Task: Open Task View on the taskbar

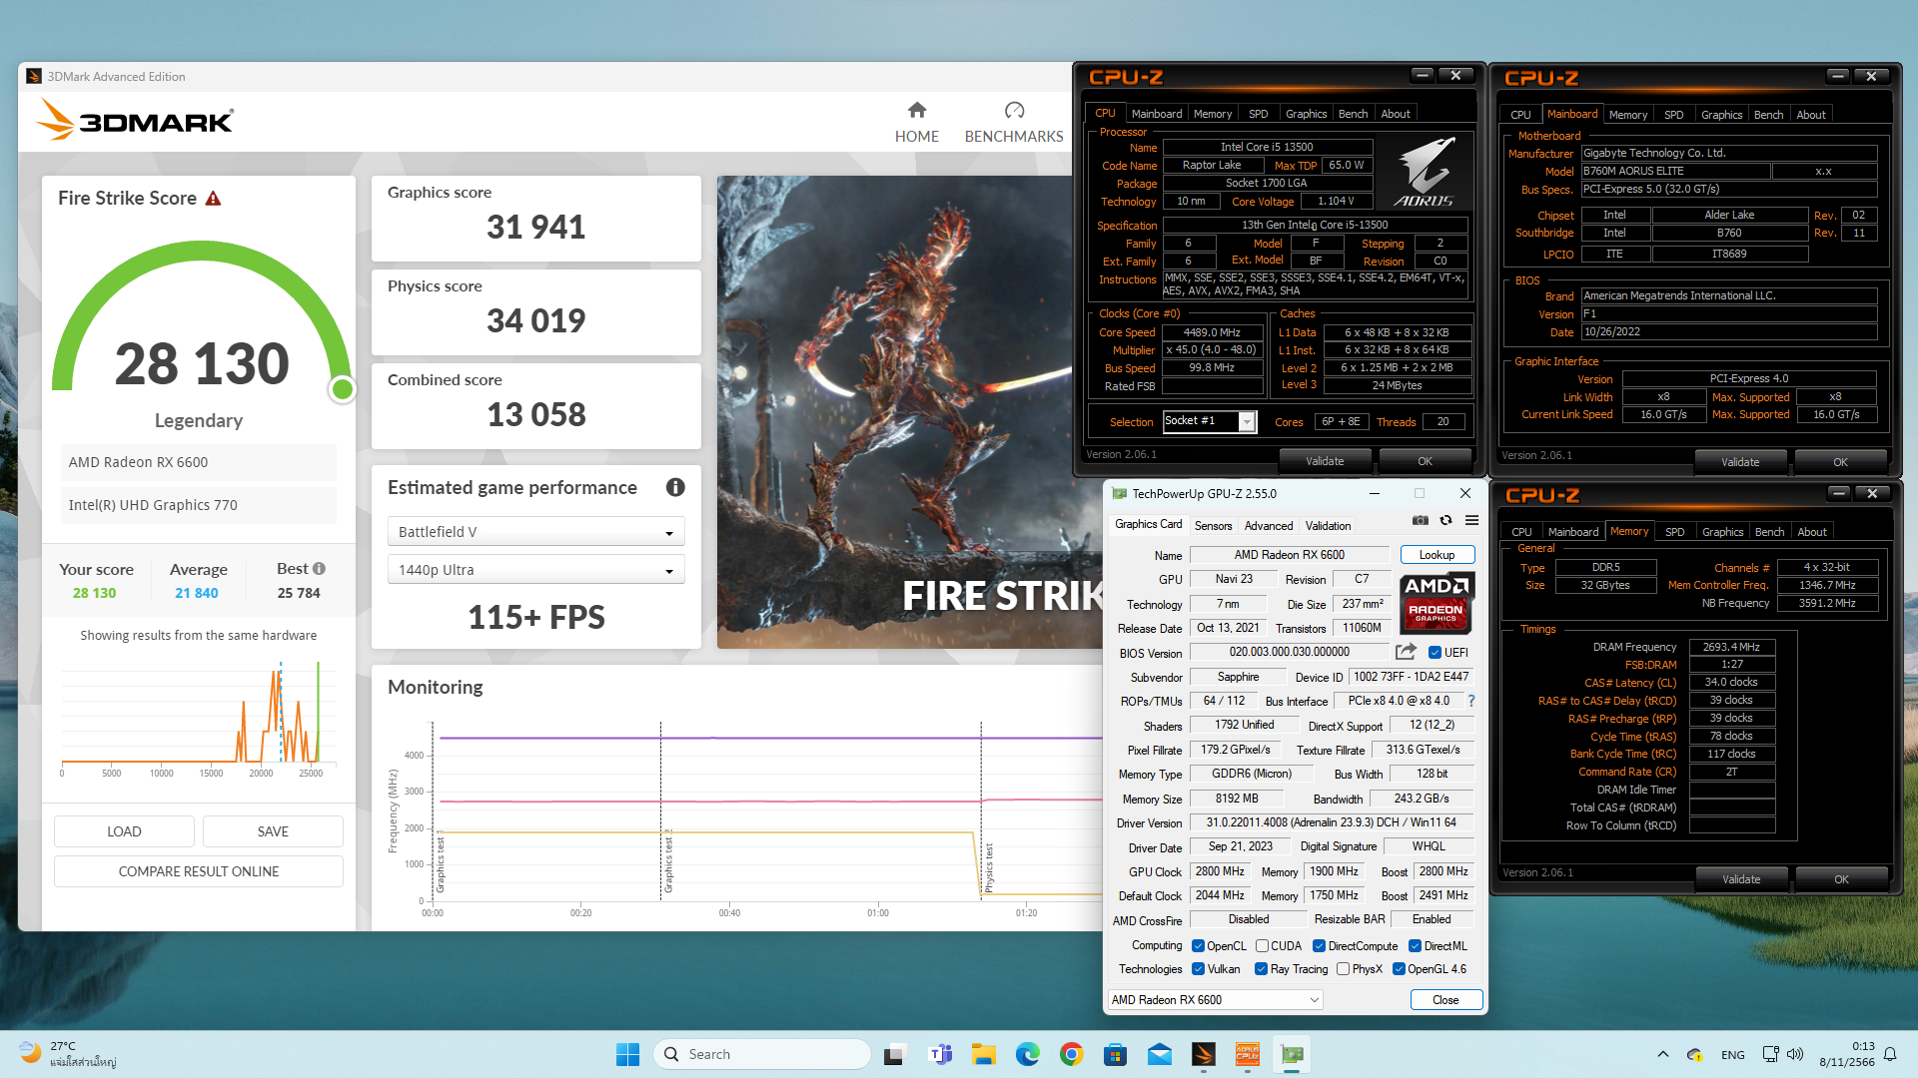Action: (x=895, y=1054)
